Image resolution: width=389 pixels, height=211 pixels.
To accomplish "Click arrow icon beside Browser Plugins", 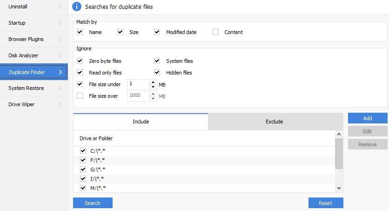I will click(60, 39).
